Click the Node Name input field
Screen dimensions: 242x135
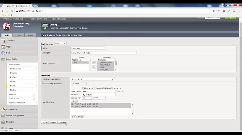click(98, 91)
